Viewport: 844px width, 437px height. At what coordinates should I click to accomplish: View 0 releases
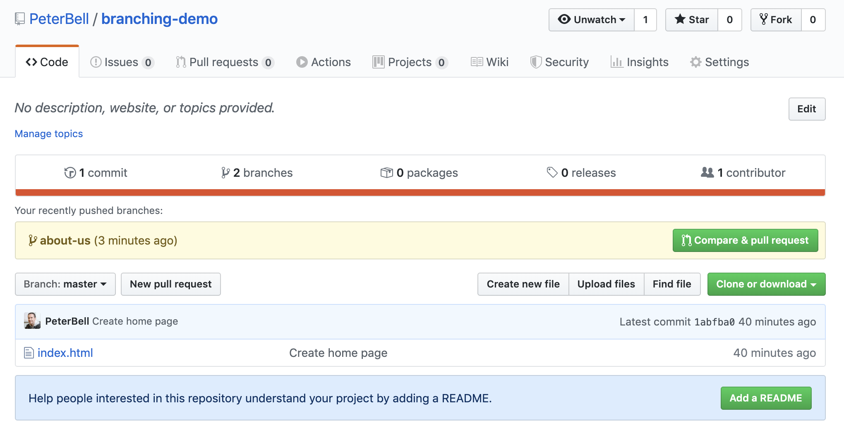(x=581, y=173)
